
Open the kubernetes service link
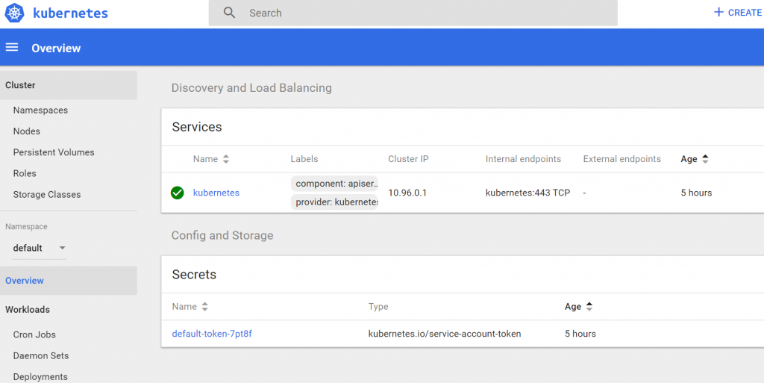216,193
